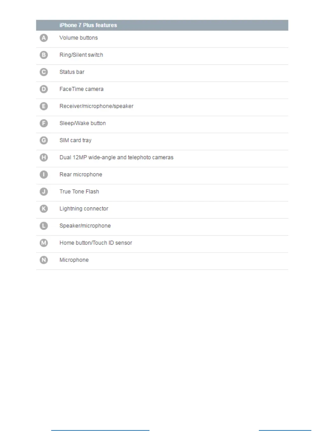325x439 pixels.
Task: Click the letter N Microphone icon
Action: point(44,260)
